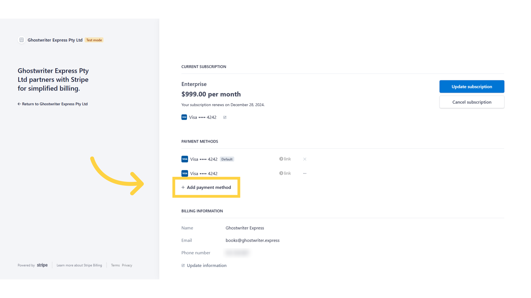
Task: Open Learn more about Stripe Billing link
Action: 79,265
